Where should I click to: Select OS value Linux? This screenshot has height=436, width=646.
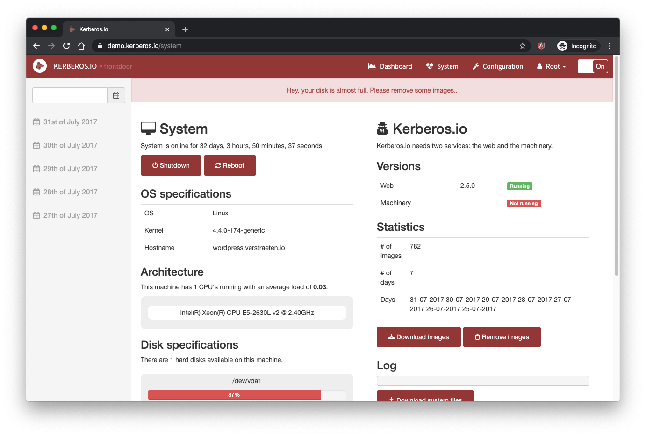coord(221,213)
